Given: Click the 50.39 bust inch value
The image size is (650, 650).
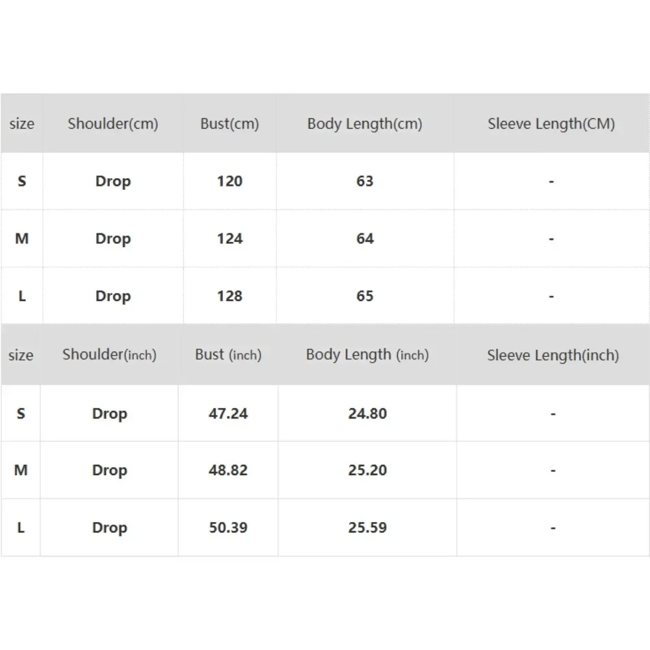Looking at the screenshot, I should (x=228, y=527).
